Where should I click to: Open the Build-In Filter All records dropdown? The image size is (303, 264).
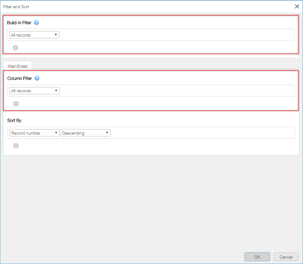(34, 35)
